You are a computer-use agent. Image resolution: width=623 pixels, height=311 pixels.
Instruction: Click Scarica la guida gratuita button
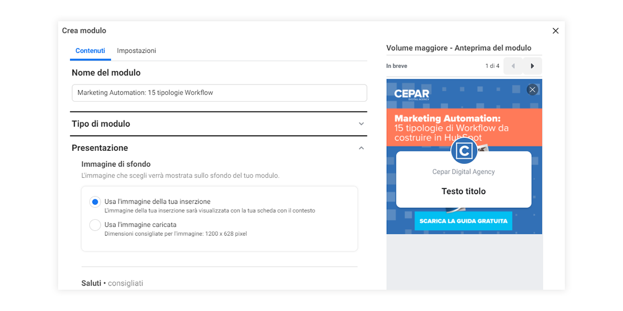point(464,221)
